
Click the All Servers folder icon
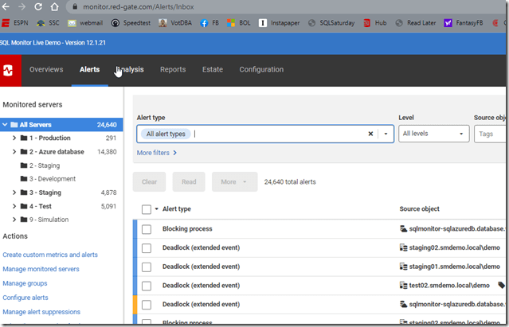click(14, 125)
